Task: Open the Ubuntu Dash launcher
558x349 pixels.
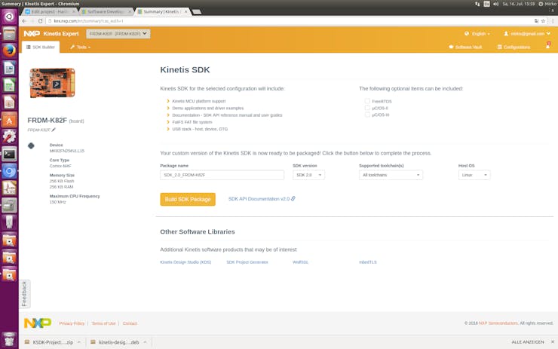Action: click(x=9, y=17)
